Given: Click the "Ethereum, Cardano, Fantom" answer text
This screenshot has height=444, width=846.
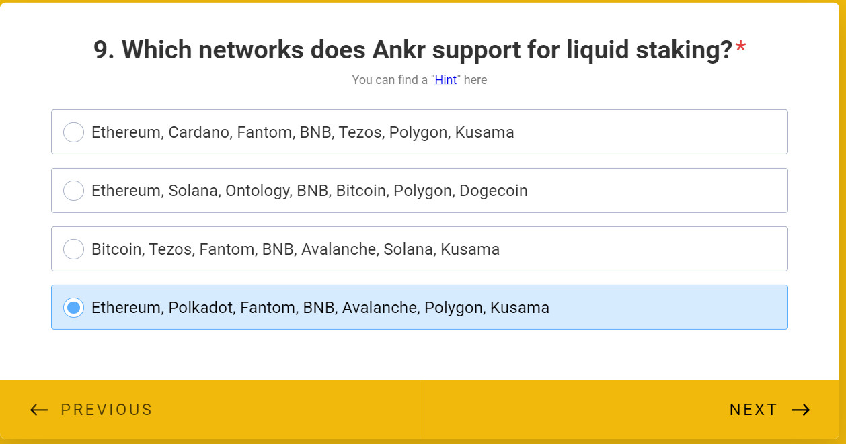Looking at the screenshot, I should click(303, 132).
